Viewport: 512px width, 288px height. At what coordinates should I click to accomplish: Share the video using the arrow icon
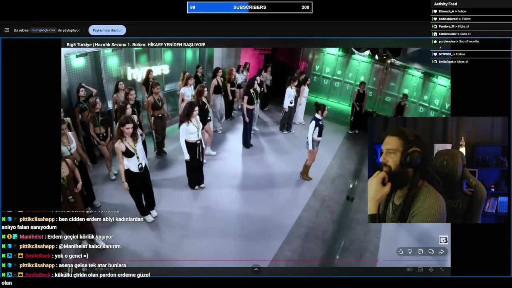click(x=442, y=252)
